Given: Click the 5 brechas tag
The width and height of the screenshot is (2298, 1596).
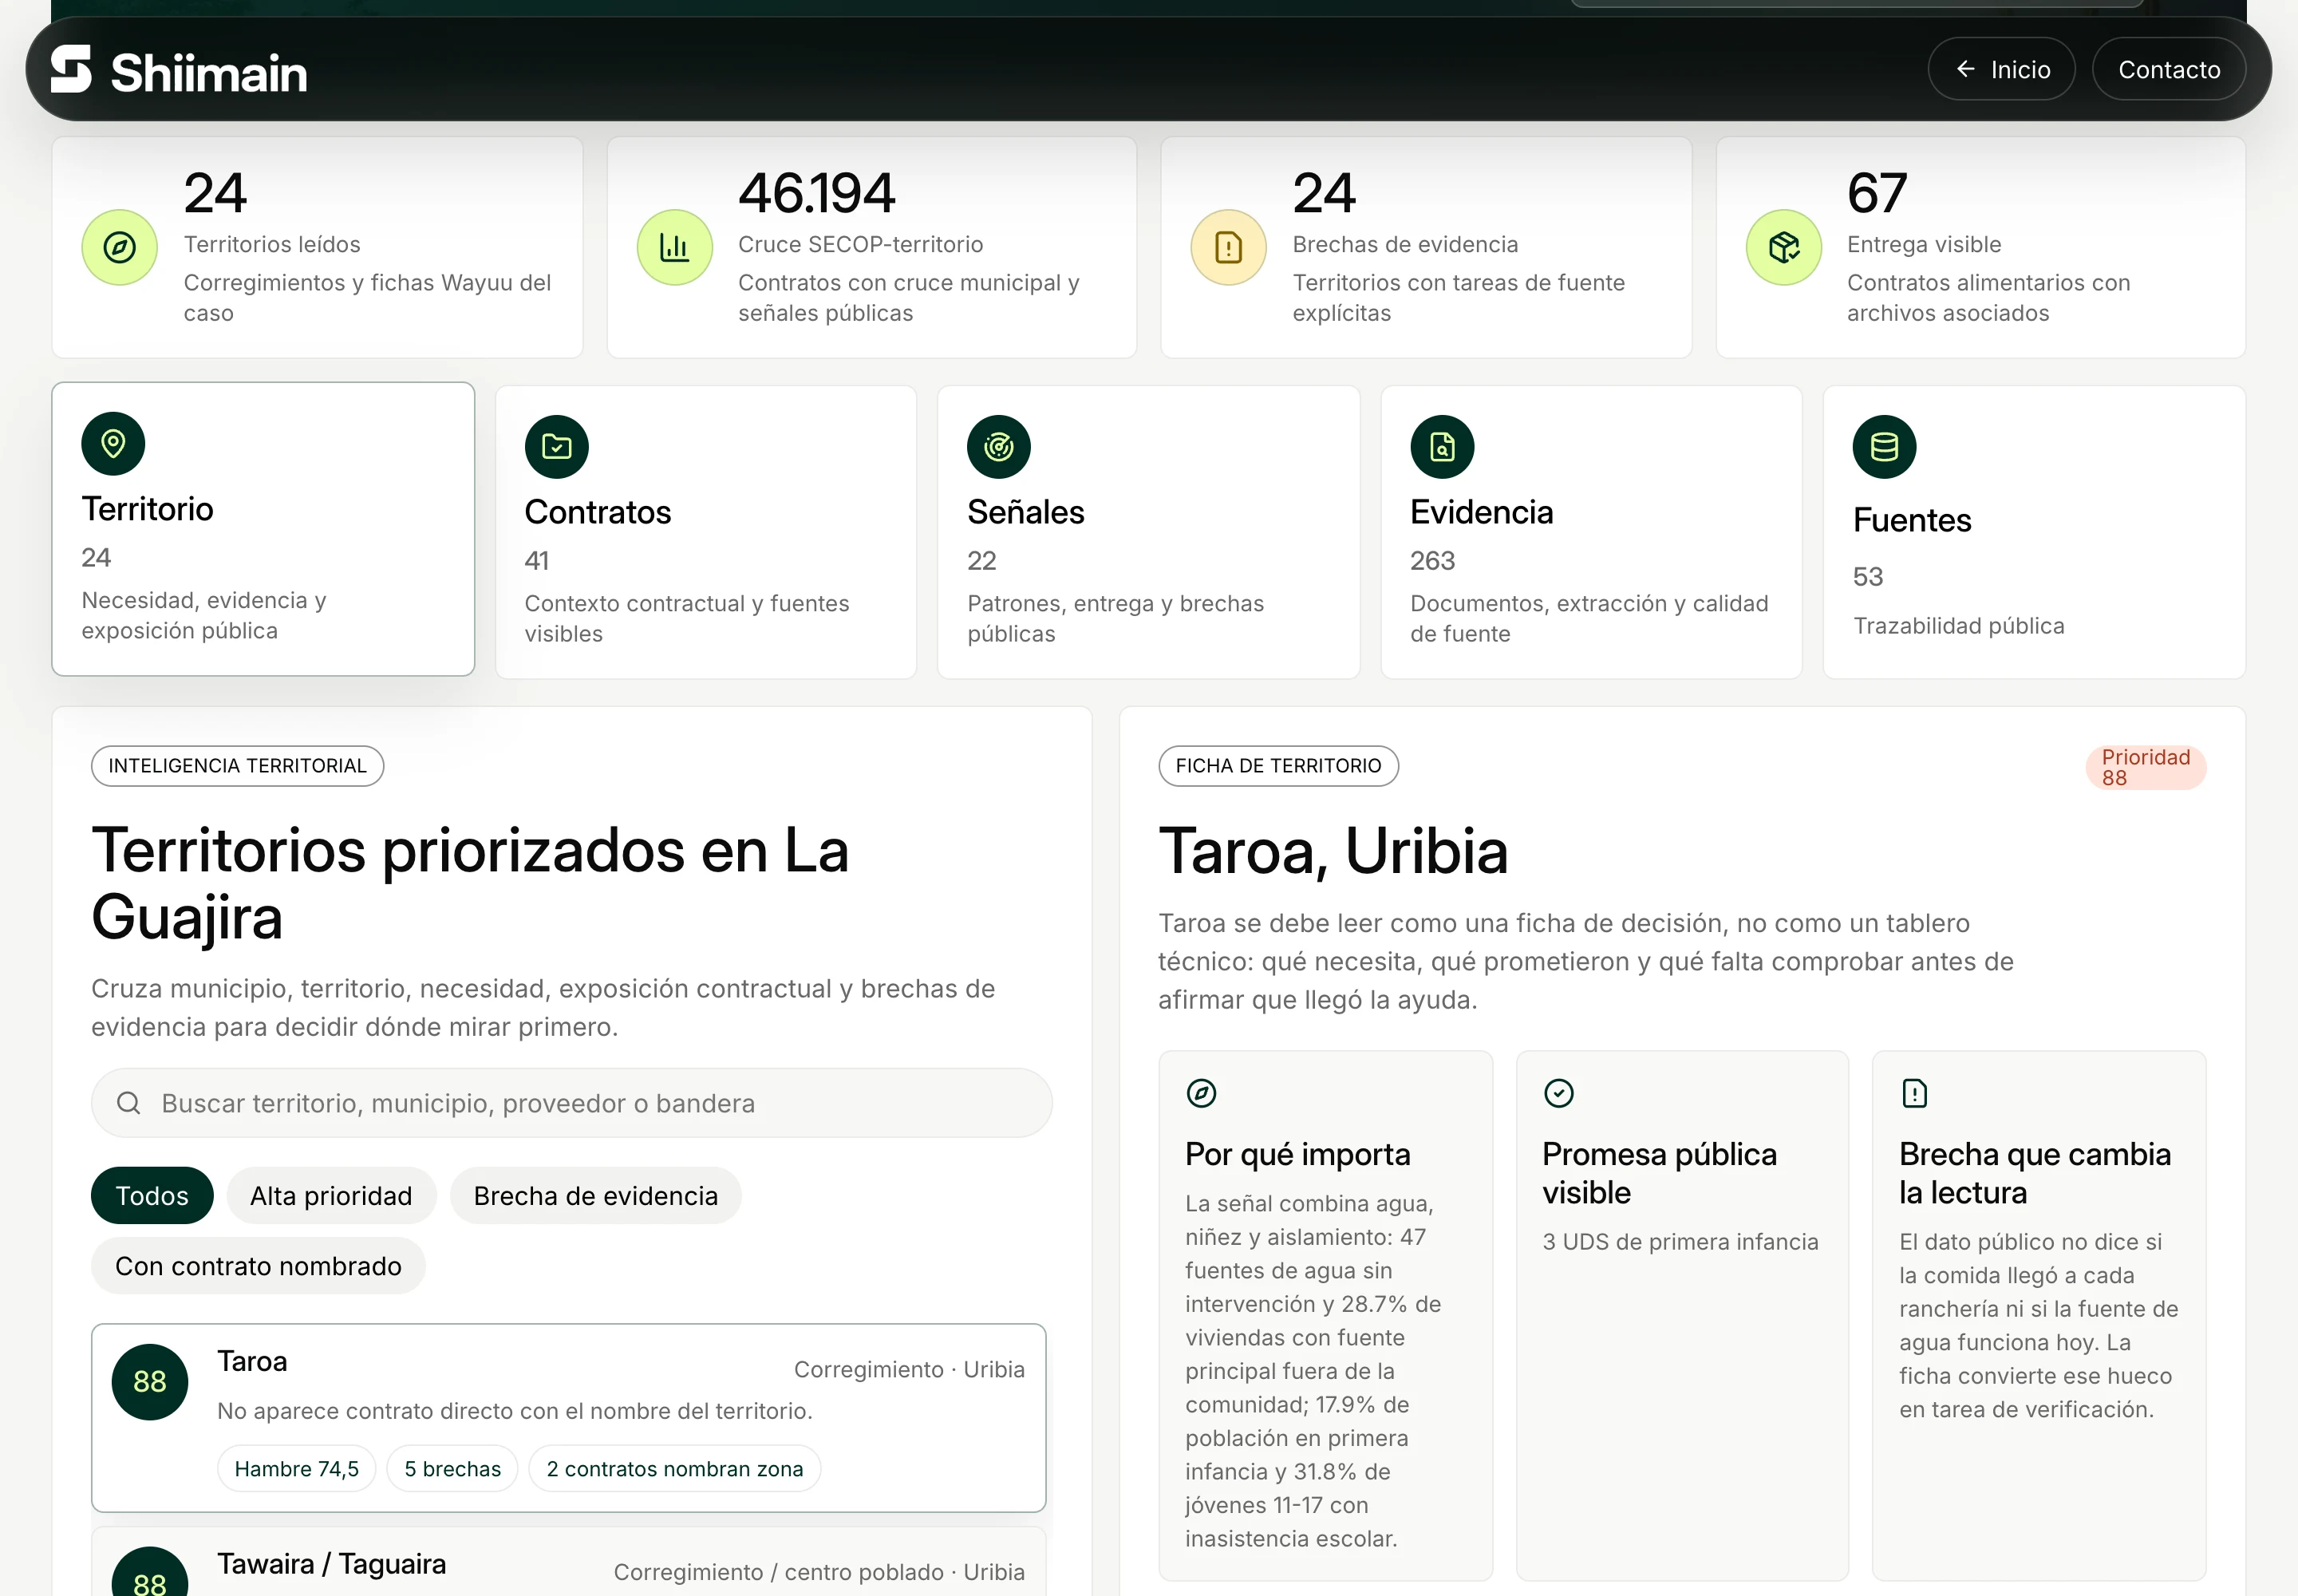Looking at the screenshot, I should coord(452,1469).
